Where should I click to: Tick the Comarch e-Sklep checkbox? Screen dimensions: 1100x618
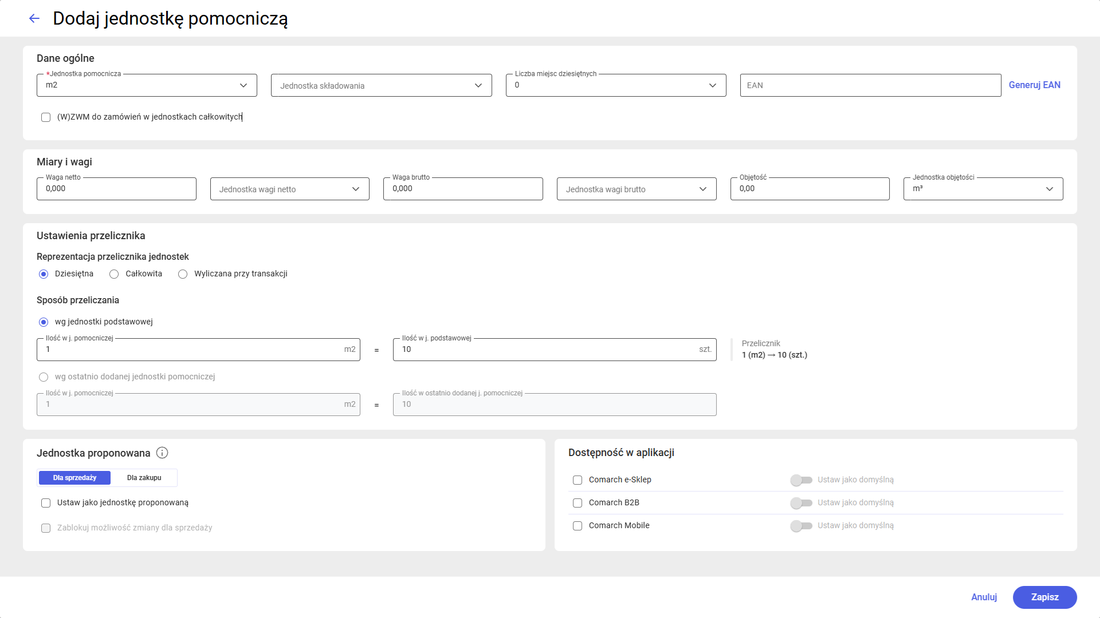click(x=577, y=480)
